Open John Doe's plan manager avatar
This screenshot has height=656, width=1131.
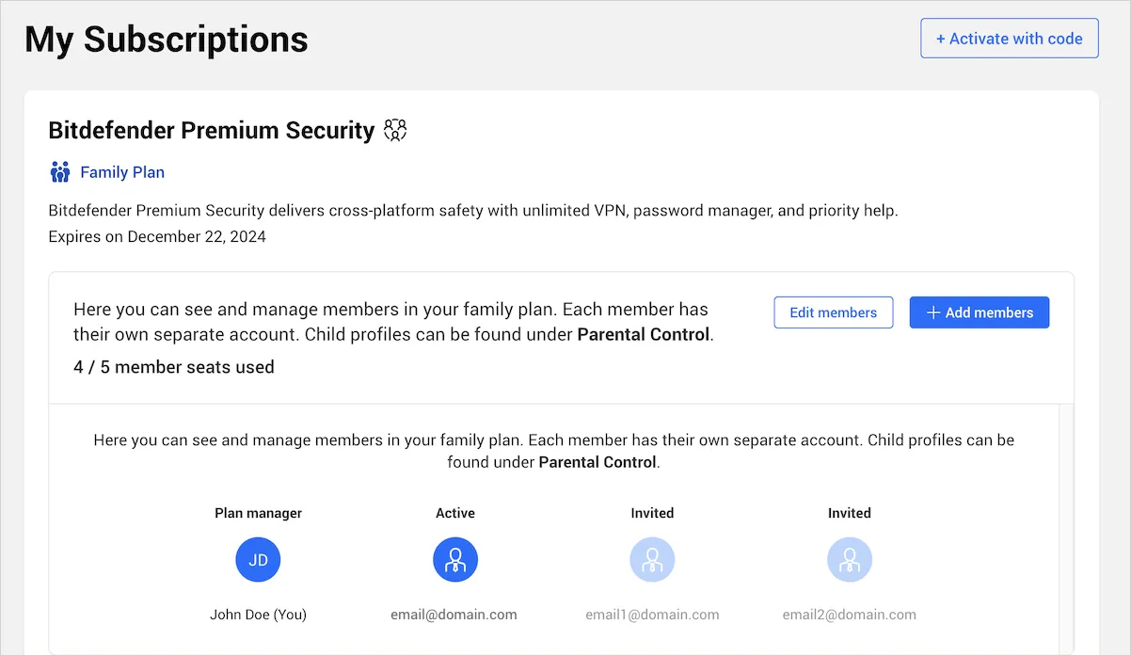click(x=258, y=559)
